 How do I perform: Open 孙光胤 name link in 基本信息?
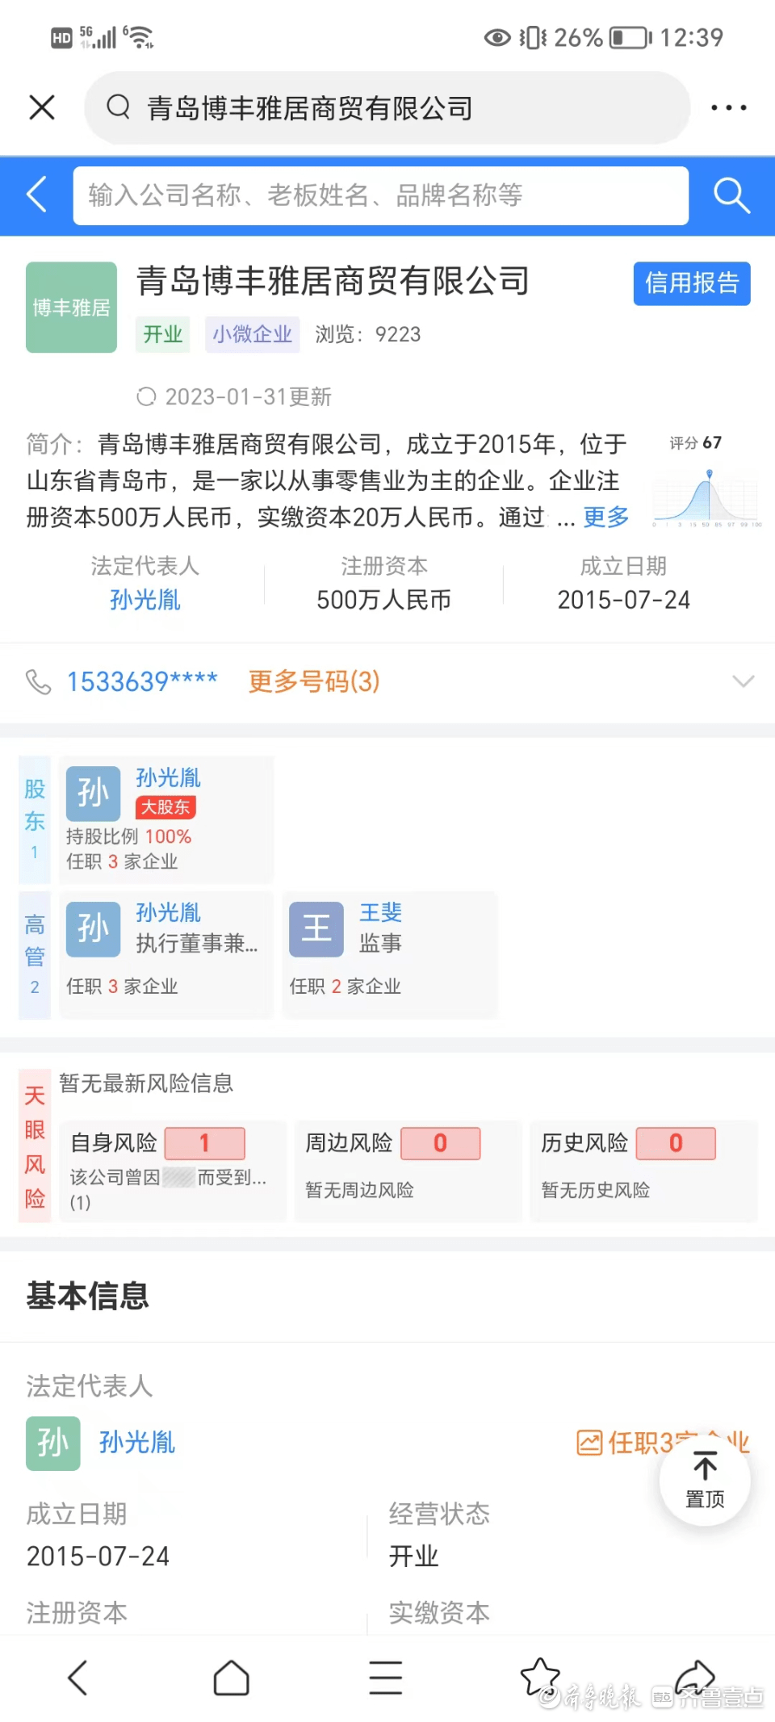click(137, 1443)
